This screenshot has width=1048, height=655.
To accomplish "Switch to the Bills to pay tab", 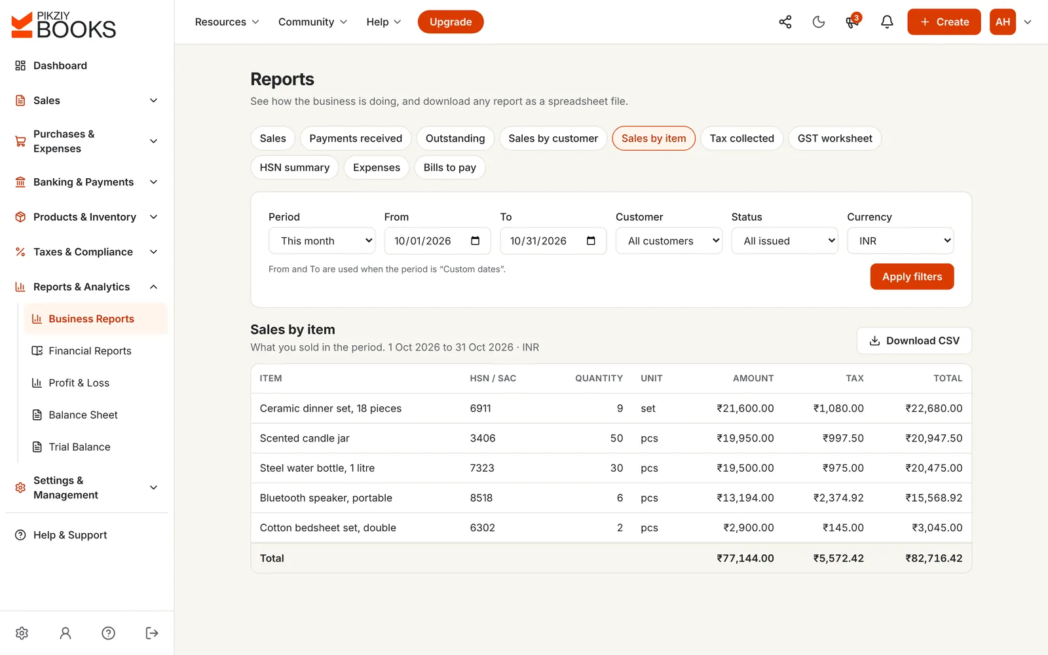I will pos(450,167).
